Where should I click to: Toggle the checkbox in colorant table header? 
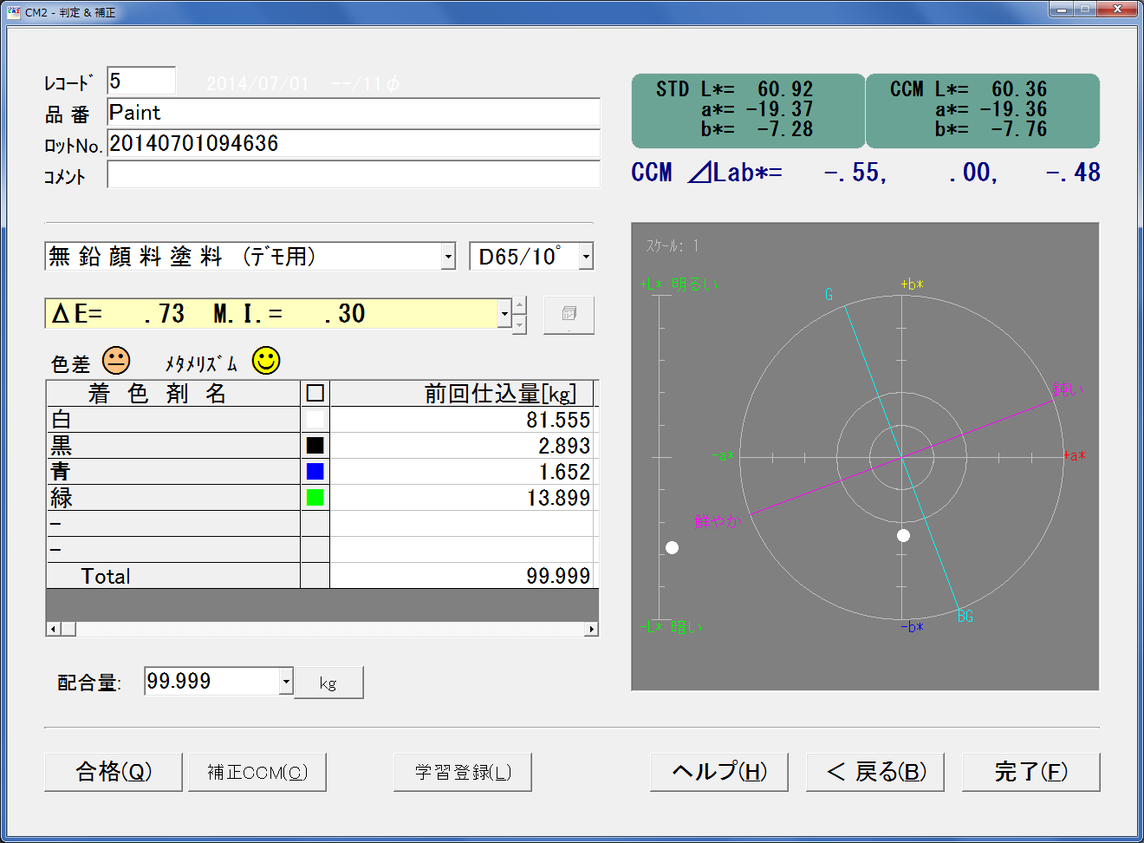pyautogui.click(x=315, y=394)
